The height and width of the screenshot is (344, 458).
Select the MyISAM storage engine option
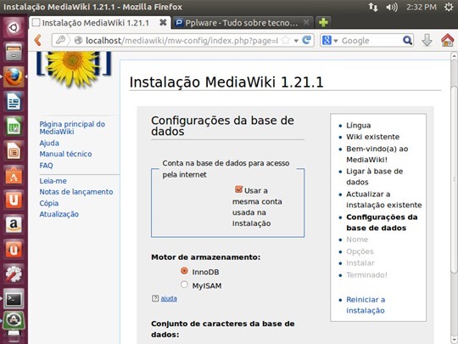pos(184,285)
